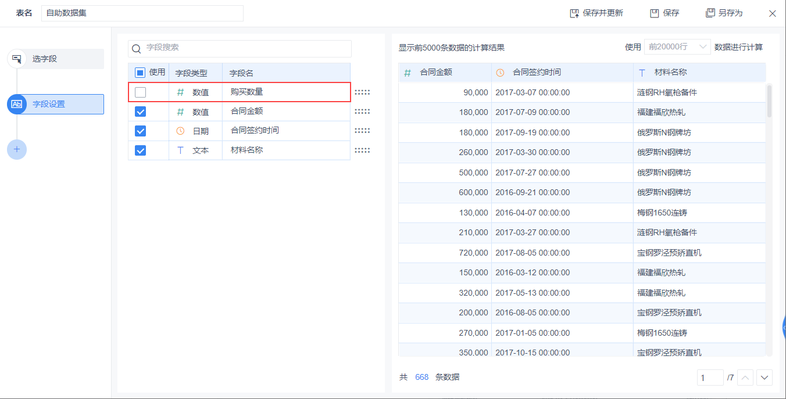Click the Save and Update floppy-disk icon
This screenshot has width=786, height=399.
coord(574,13)
